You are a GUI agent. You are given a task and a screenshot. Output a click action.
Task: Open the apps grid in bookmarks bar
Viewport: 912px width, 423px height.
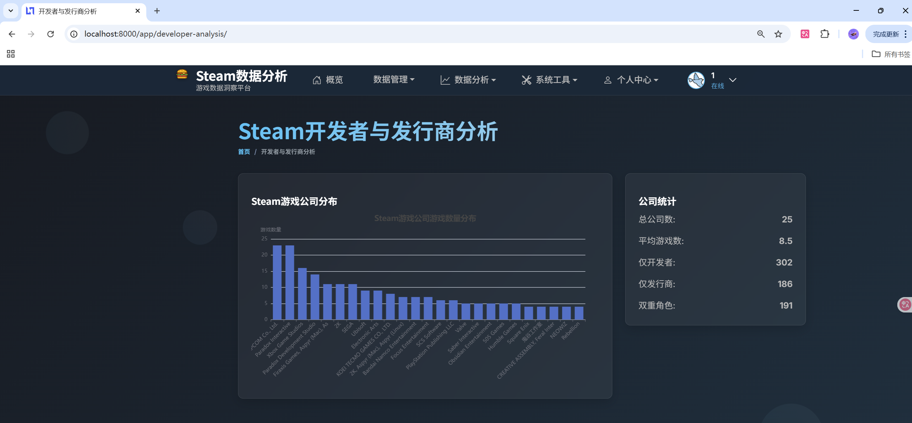[x=11, y=54]
